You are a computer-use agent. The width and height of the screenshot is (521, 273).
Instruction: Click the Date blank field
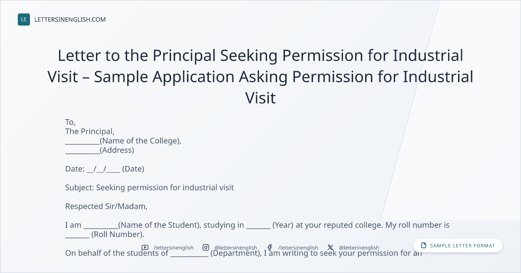(103, 169)
